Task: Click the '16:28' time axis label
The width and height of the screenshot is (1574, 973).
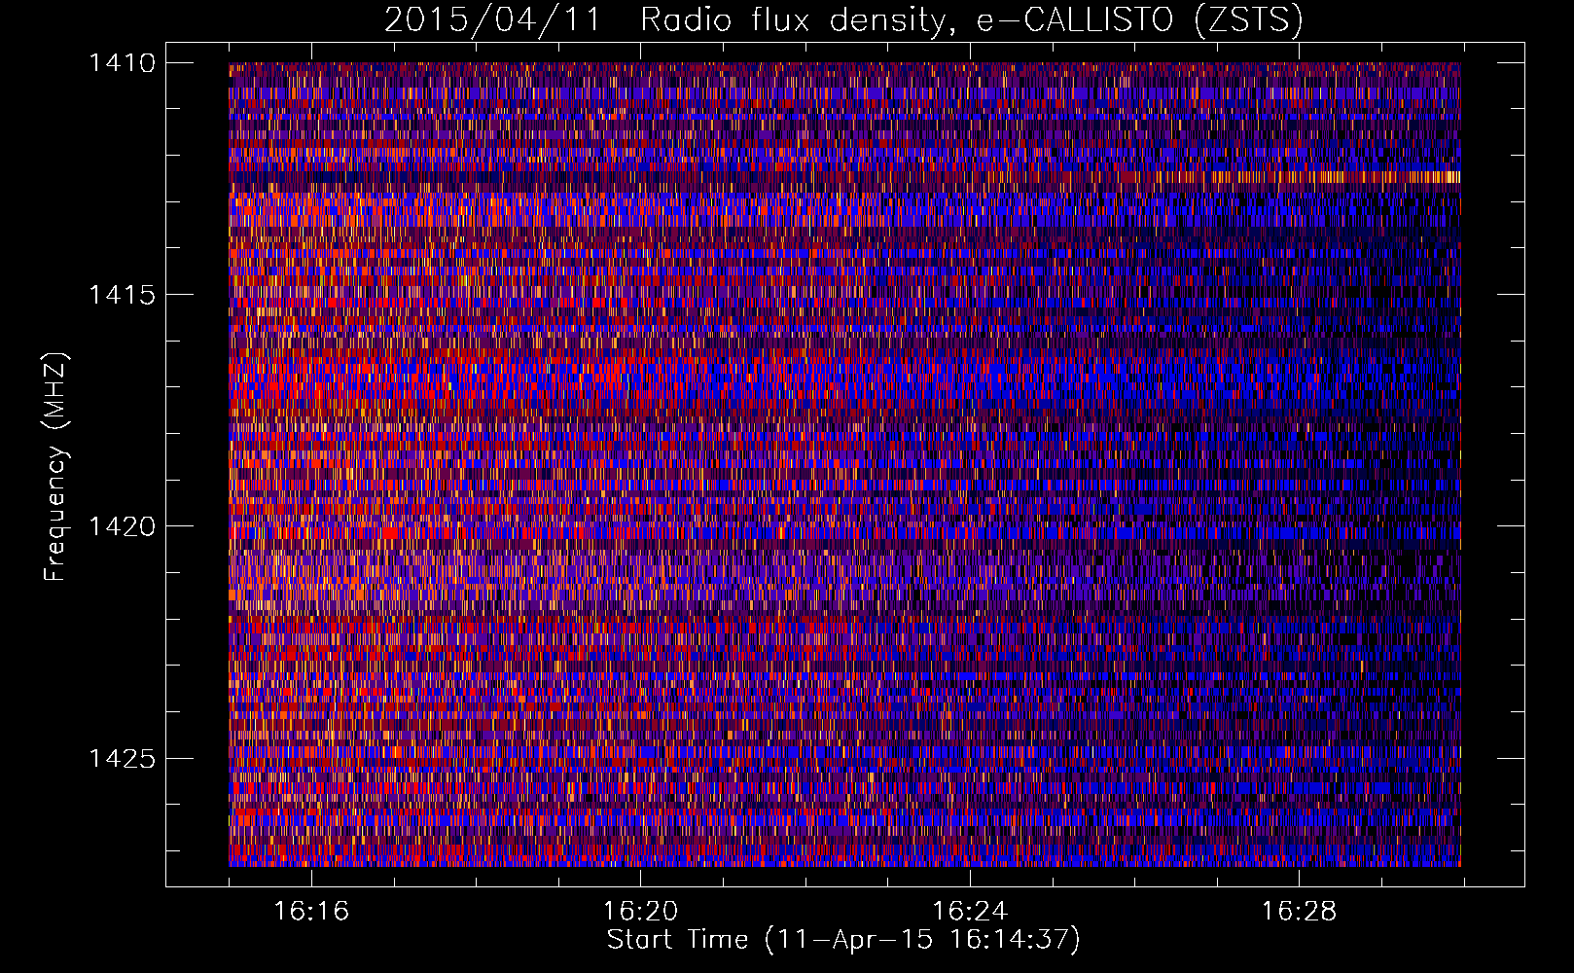Action: [x=1299, y=912]
